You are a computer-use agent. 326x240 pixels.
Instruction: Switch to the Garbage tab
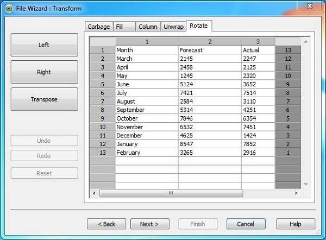99,27
